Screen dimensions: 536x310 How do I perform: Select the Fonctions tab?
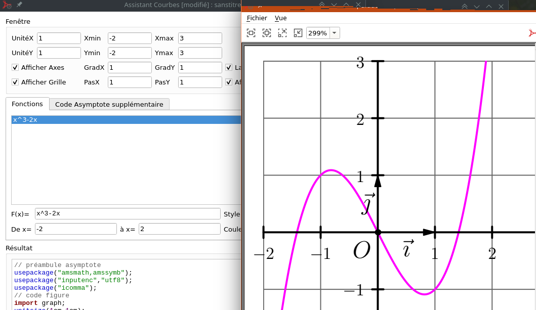click(27, 104)
